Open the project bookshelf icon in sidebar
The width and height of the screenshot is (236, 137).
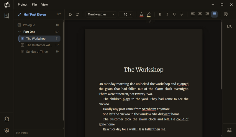[6, 16]
